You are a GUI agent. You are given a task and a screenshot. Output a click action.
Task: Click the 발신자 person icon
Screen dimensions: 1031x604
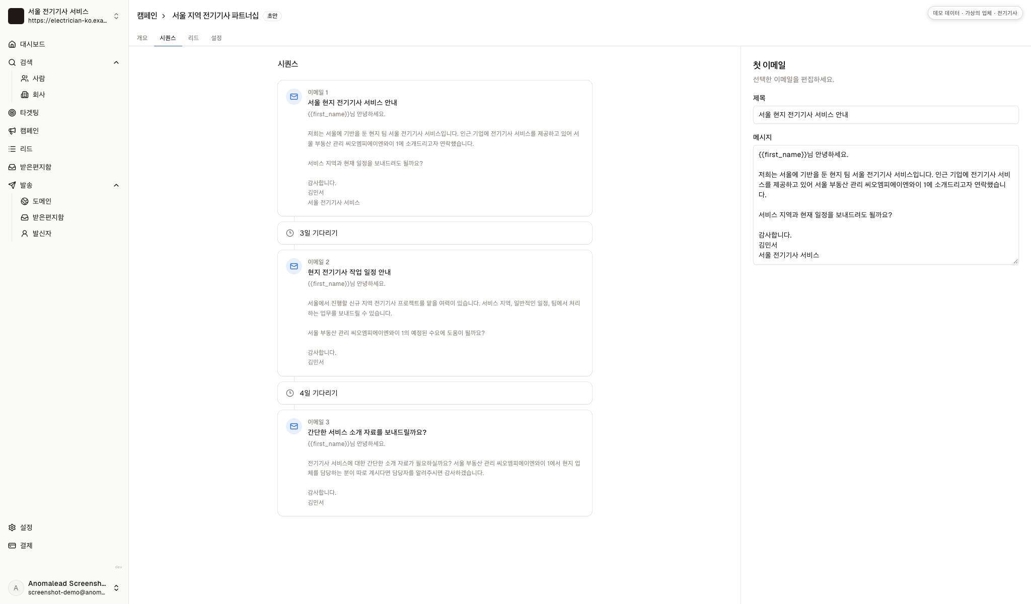(x=25, y=234)
